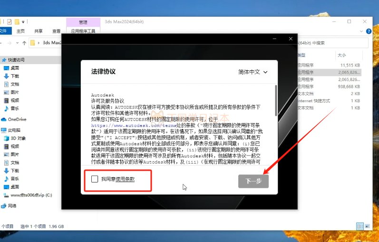
Task: Click the Explorer help question mark icon
Action: click(369, 31)
